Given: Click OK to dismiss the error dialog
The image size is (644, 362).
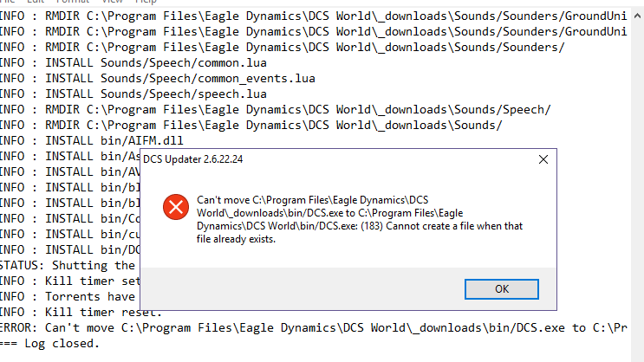Looking at the screenshot, I should 502,289.
